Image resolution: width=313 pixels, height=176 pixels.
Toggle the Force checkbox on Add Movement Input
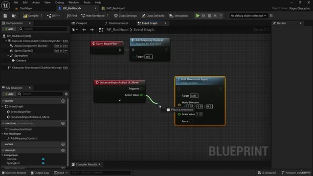[x=191, y=121]
